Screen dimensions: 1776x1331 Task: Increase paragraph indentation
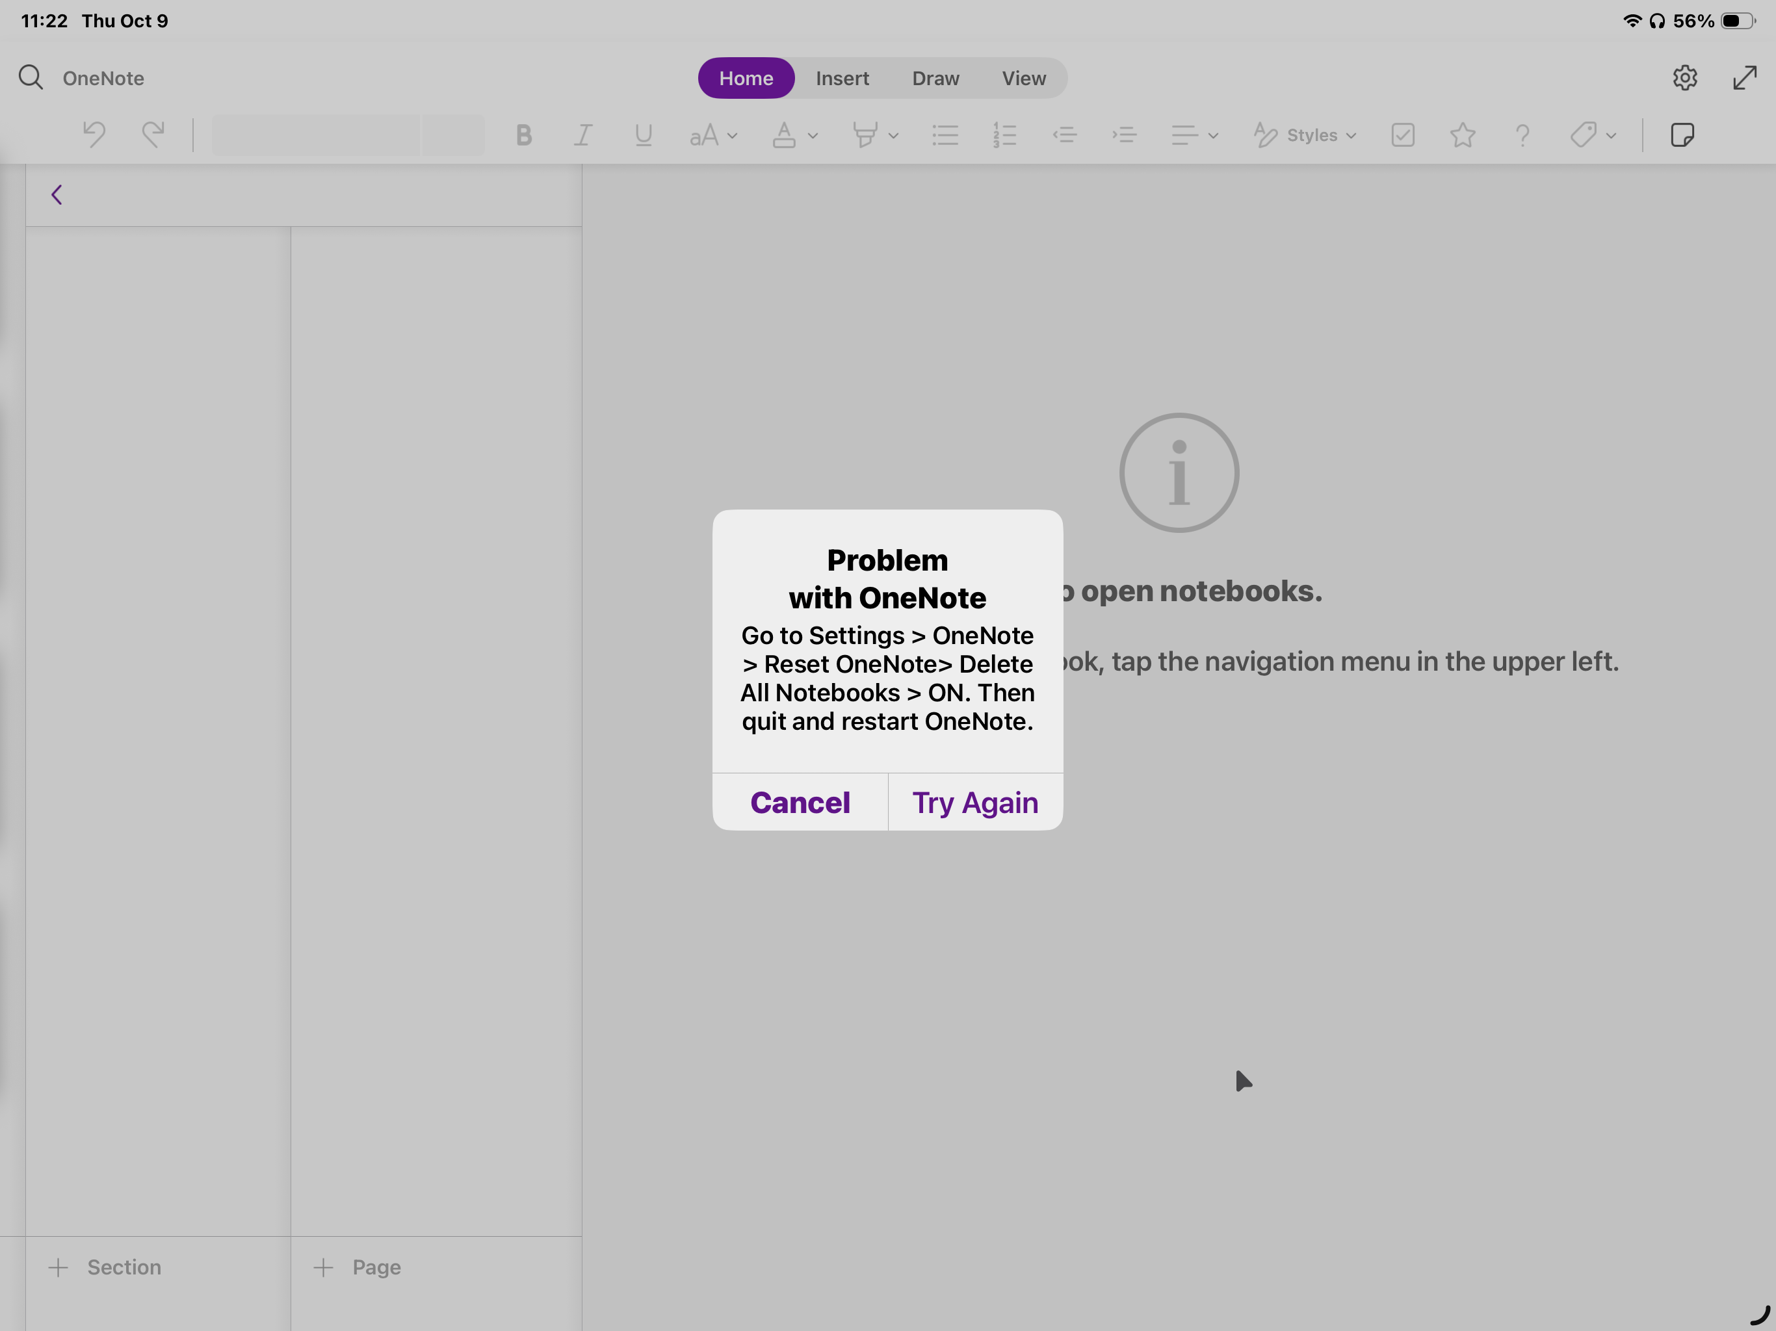[1125, 134]
